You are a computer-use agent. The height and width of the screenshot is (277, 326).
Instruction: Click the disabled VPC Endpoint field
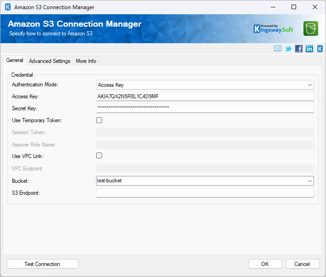(205, 169)
